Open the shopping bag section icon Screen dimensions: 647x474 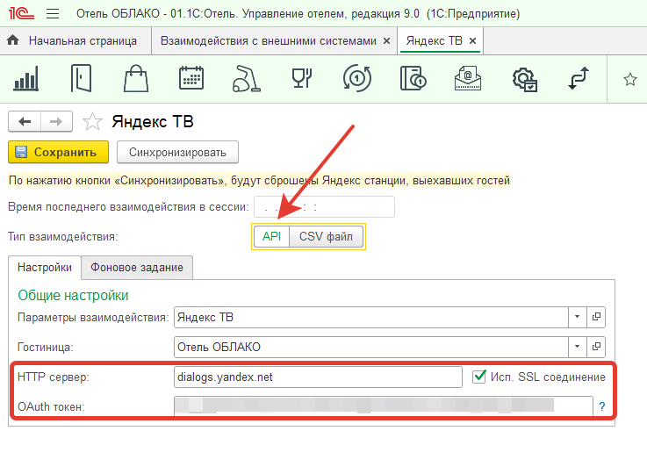point(136,78)
